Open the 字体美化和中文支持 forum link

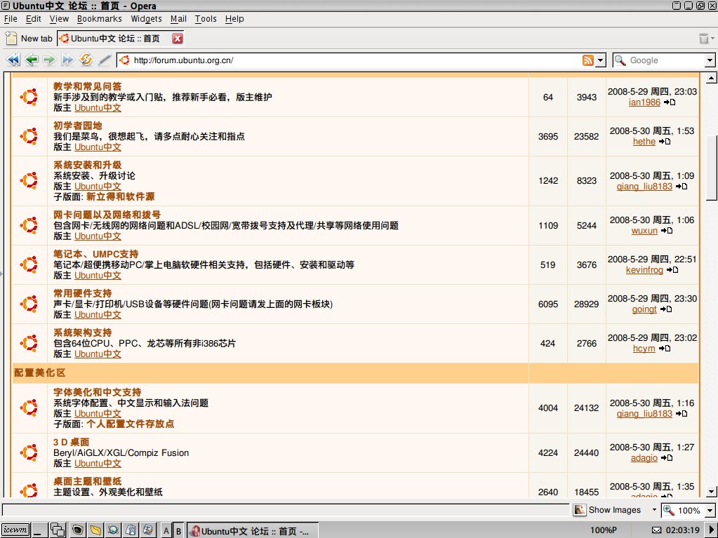[97, 392]
